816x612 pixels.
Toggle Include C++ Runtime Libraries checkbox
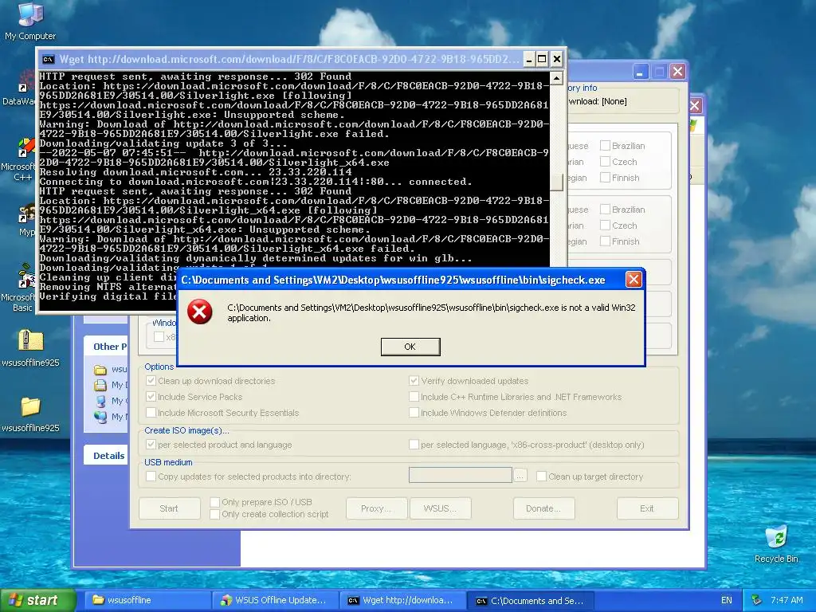tap(414, 397)
